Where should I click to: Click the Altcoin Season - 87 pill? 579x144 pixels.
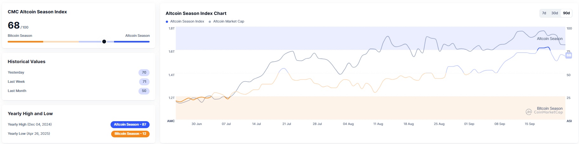coord(130,124)
